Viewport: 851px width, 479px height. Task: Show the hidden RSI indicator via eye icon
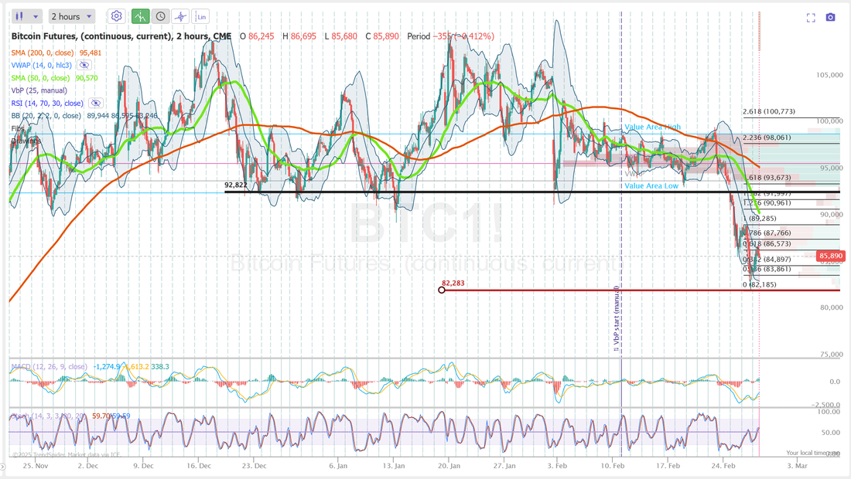[95, 103]
